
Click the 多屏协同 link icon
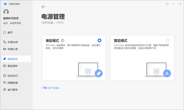coord(5,42)
